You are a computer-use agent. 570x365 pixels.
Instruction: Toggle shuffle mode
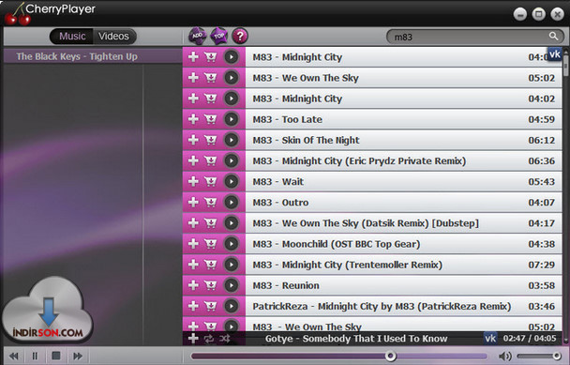point(225,339)
